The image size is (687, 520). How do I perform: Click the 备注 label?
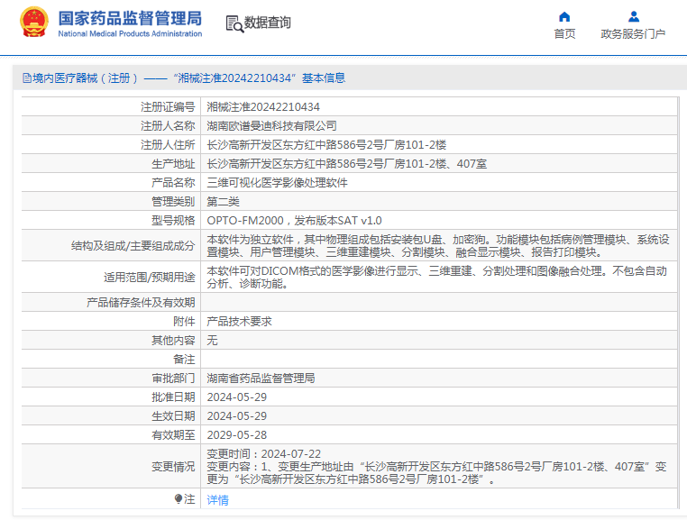[184, 360]
